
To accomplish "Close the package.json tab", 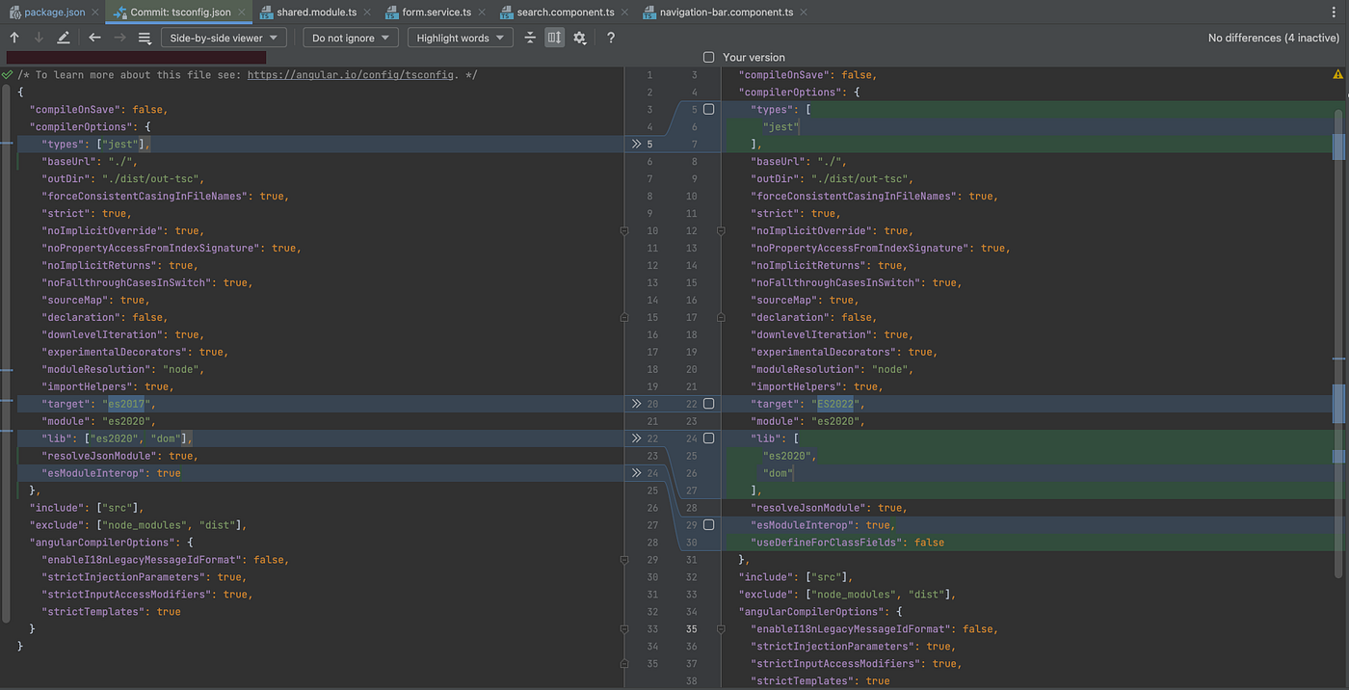I will click(x=94, y=13).
